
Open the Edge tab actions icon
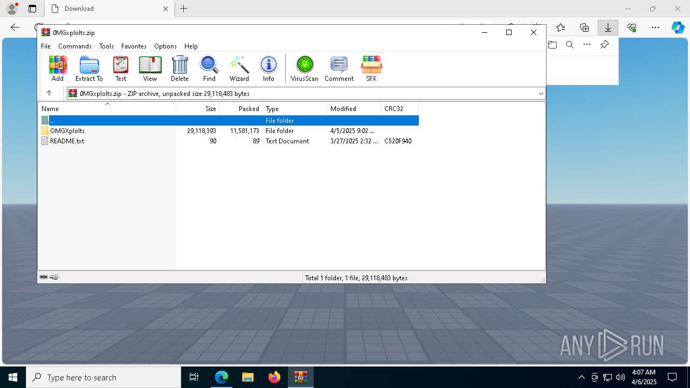[x=32, y=9]
